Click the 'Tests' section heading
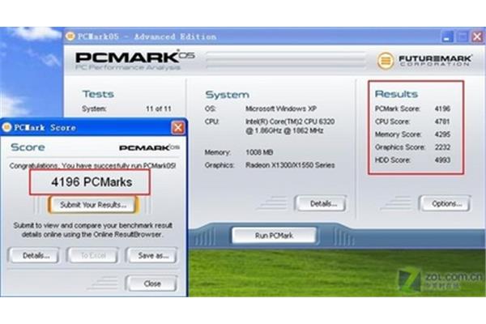 click(98, 94)
